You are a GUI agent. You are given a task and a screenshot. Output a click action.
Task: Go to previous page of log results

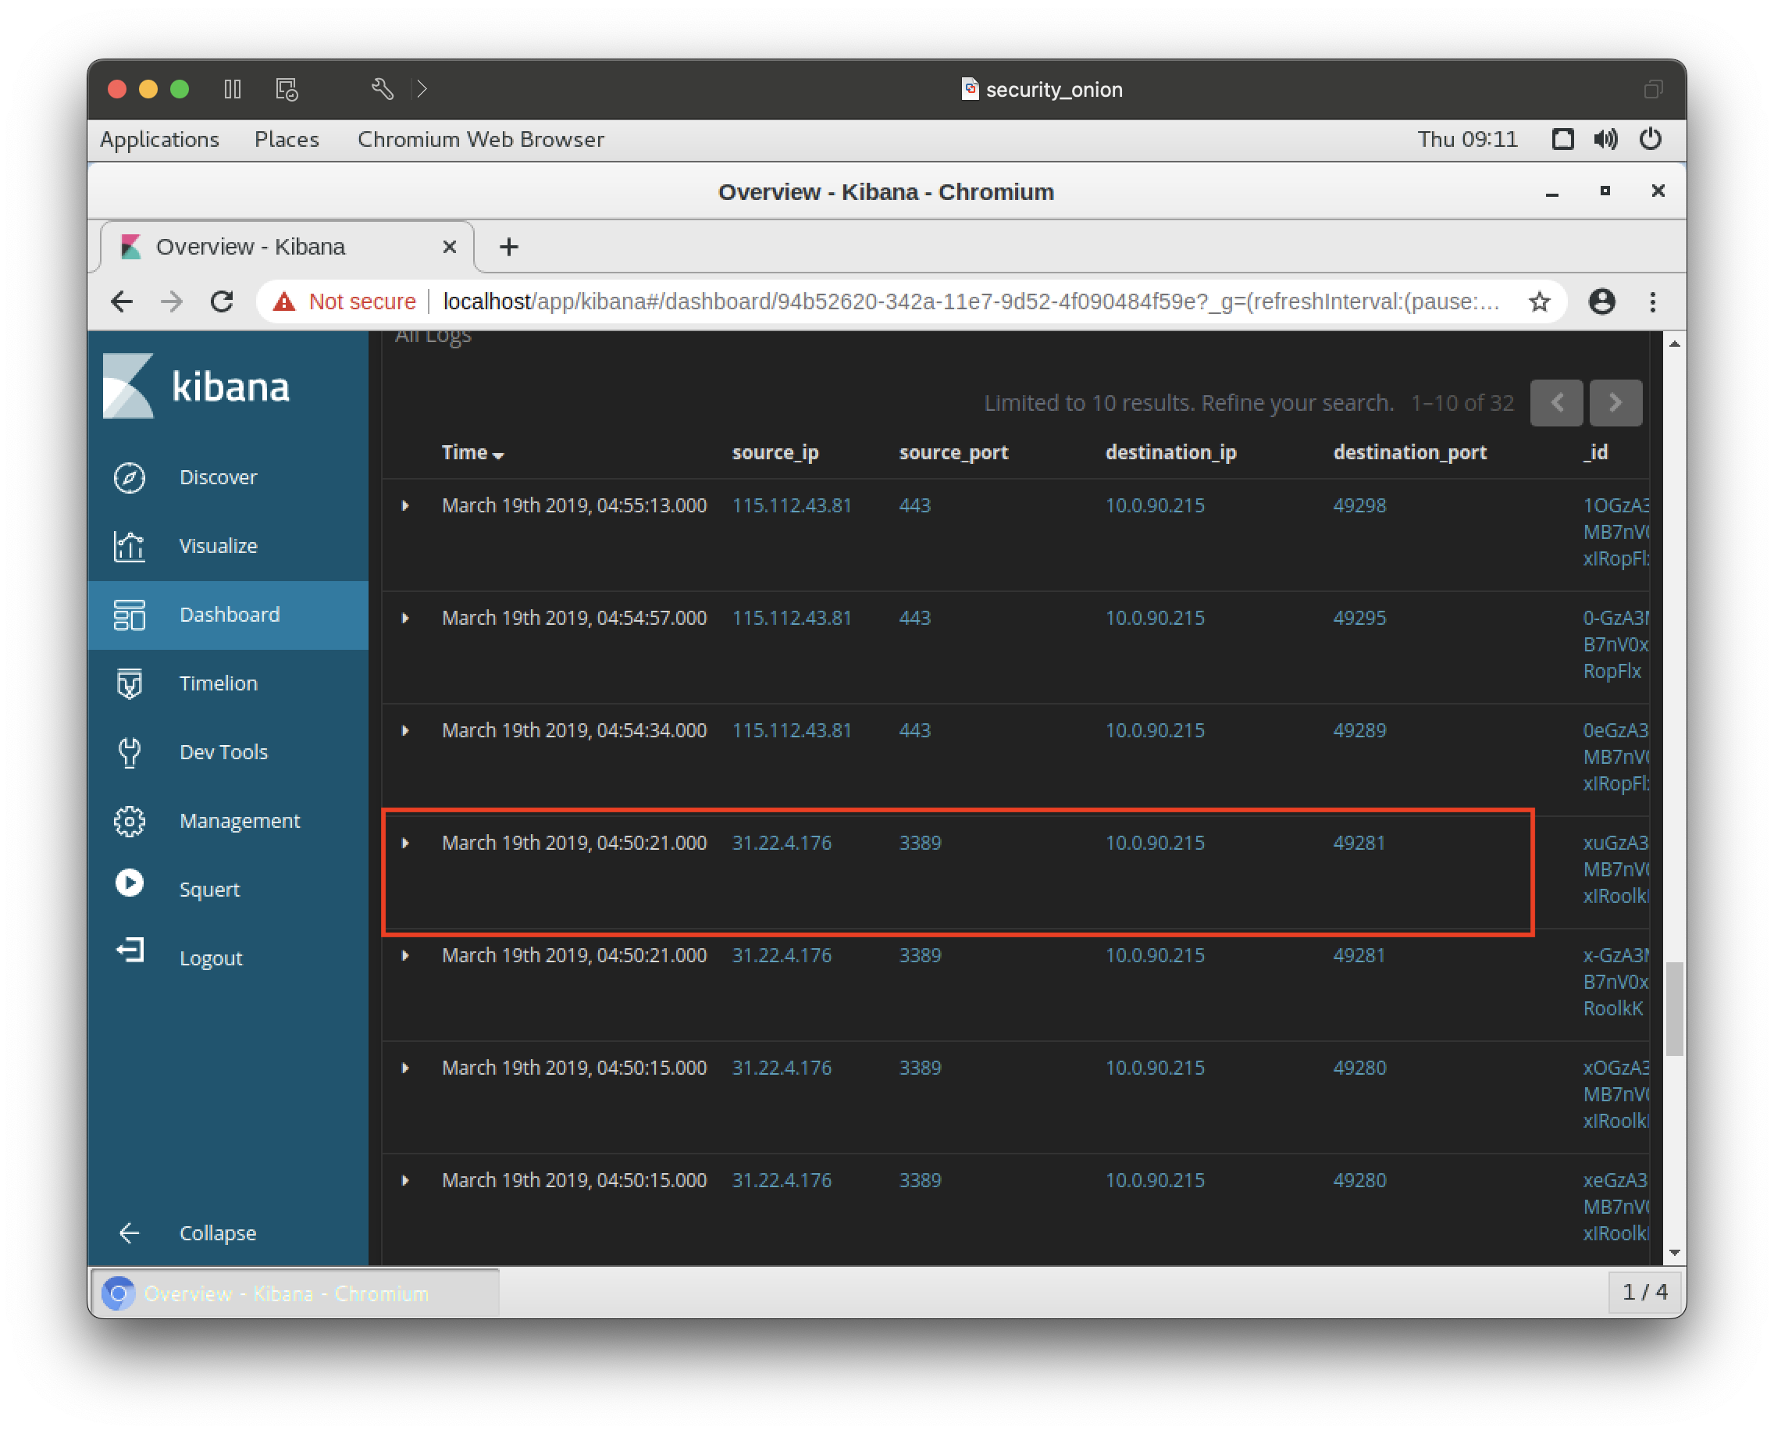click(x=1556, y=403)
